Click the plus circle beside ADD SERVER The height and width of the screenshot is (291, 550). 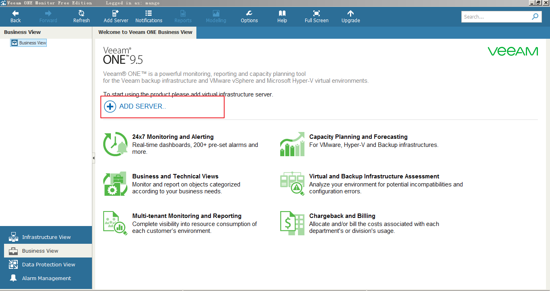[110, 107]
